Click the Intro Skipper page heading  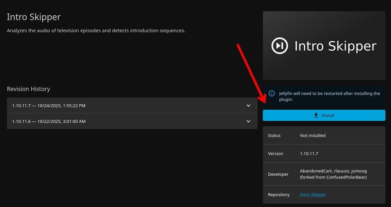(x=34, y=17)
